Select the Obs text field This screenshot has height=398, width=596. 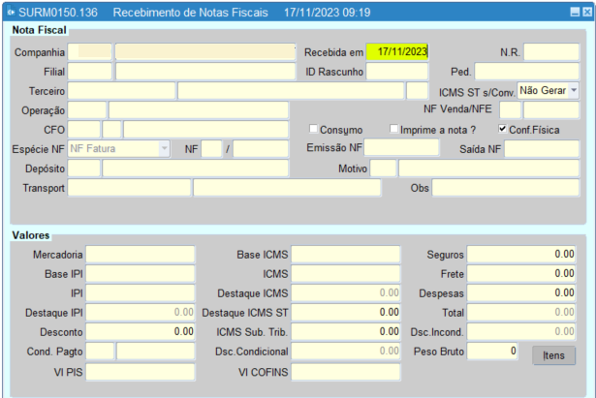click(505, 187)
